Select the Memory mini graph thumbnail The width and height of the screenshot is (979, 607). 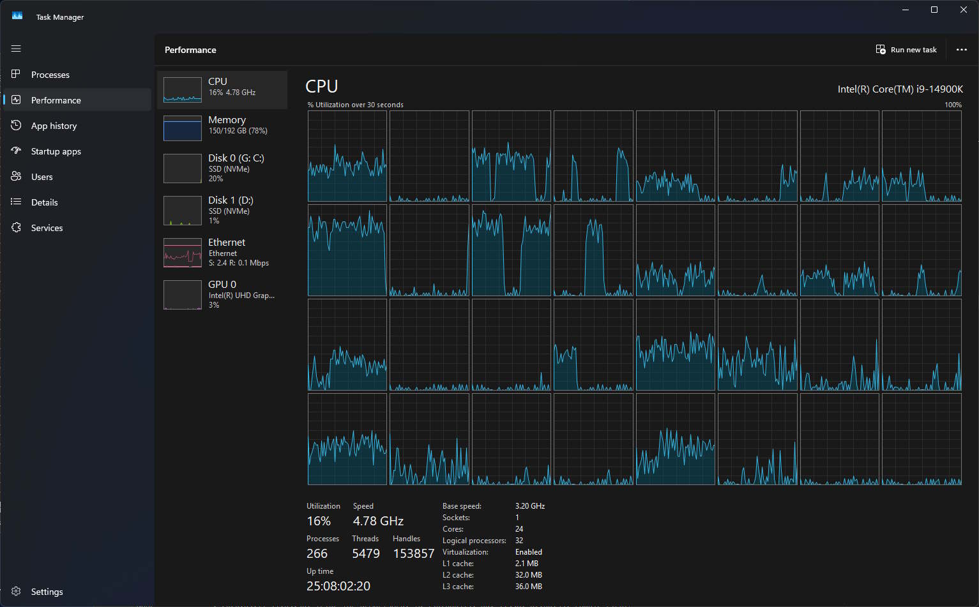(183, 128)
